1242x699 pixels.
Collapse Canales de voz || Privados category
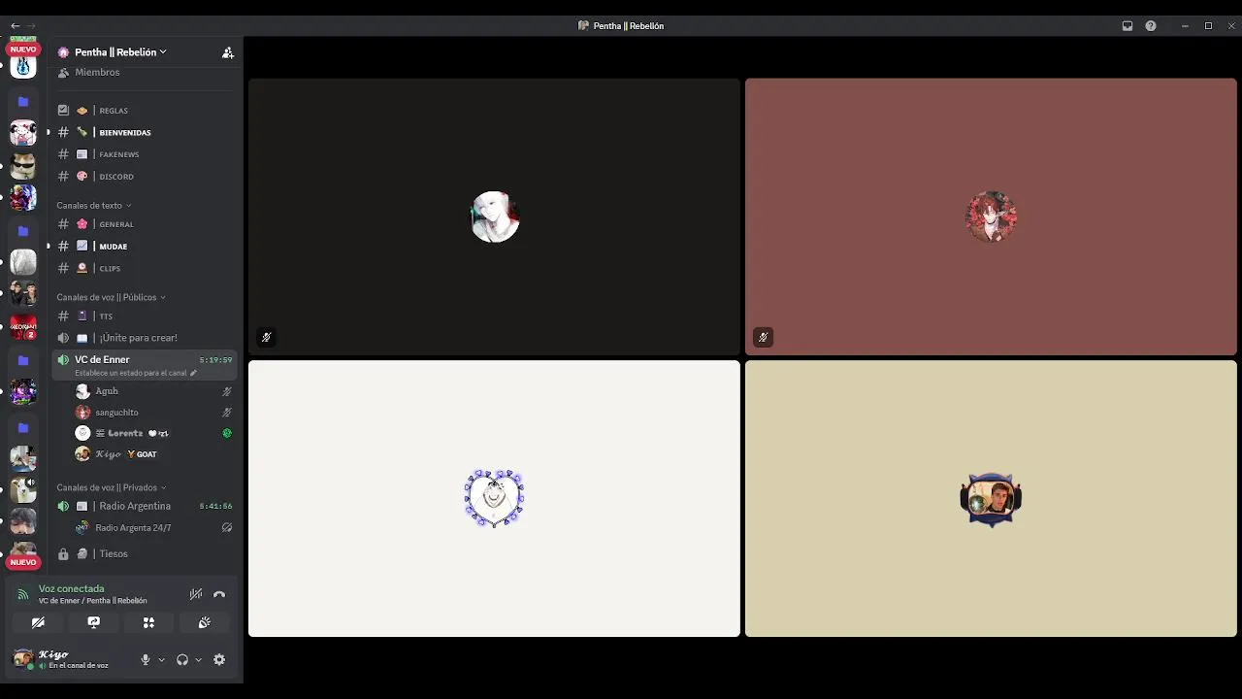(111, 487)
